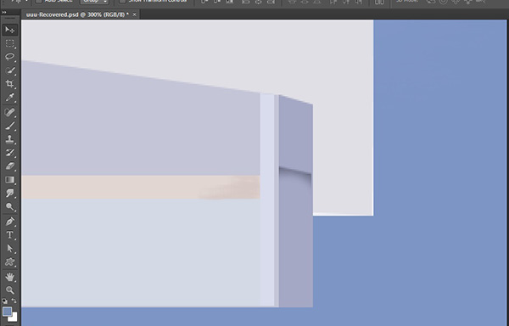Select the History Brush tool
This screenshot has width=509, height=326.
(x=9, y=153)
